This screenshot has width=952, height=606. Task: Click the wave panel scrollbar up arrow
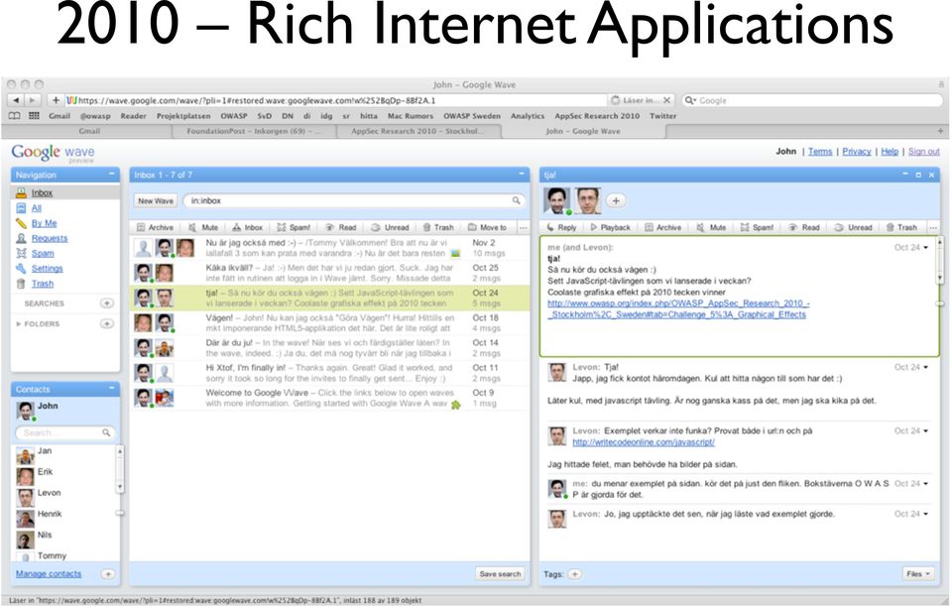coord(940,242)
